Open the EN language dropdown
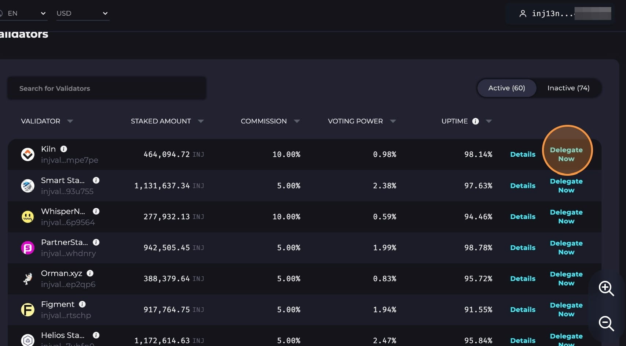This screenshot has height=346, width=626. [x=26, y=14]
